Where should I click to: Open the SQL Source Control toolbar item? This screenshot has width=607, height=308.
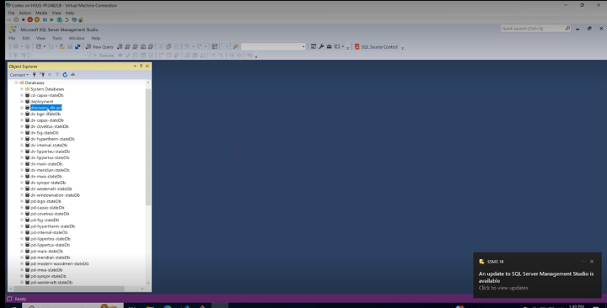(376, 47)
